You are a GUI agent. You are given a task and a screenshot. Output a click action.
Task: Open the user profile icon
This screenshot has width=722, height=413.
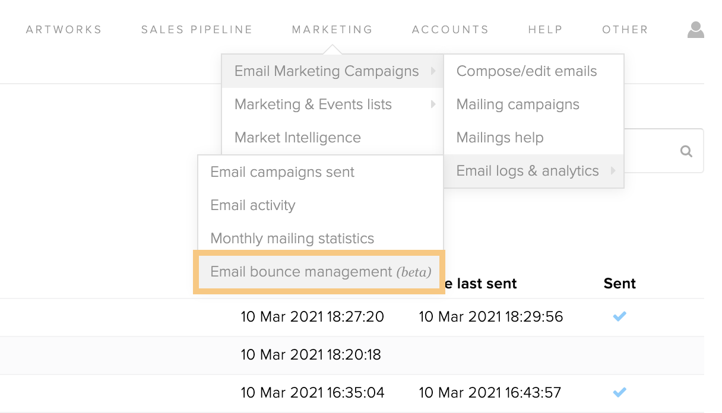coord(695,30)
